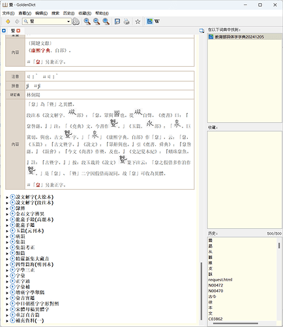Click the print article printer icon
Image resolution: width=283 pixels, height=327 pixels.
[127, 22]
